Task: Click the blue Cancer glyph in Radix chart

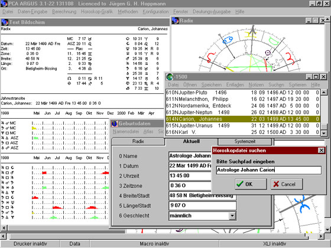Action: coord(228,40)
